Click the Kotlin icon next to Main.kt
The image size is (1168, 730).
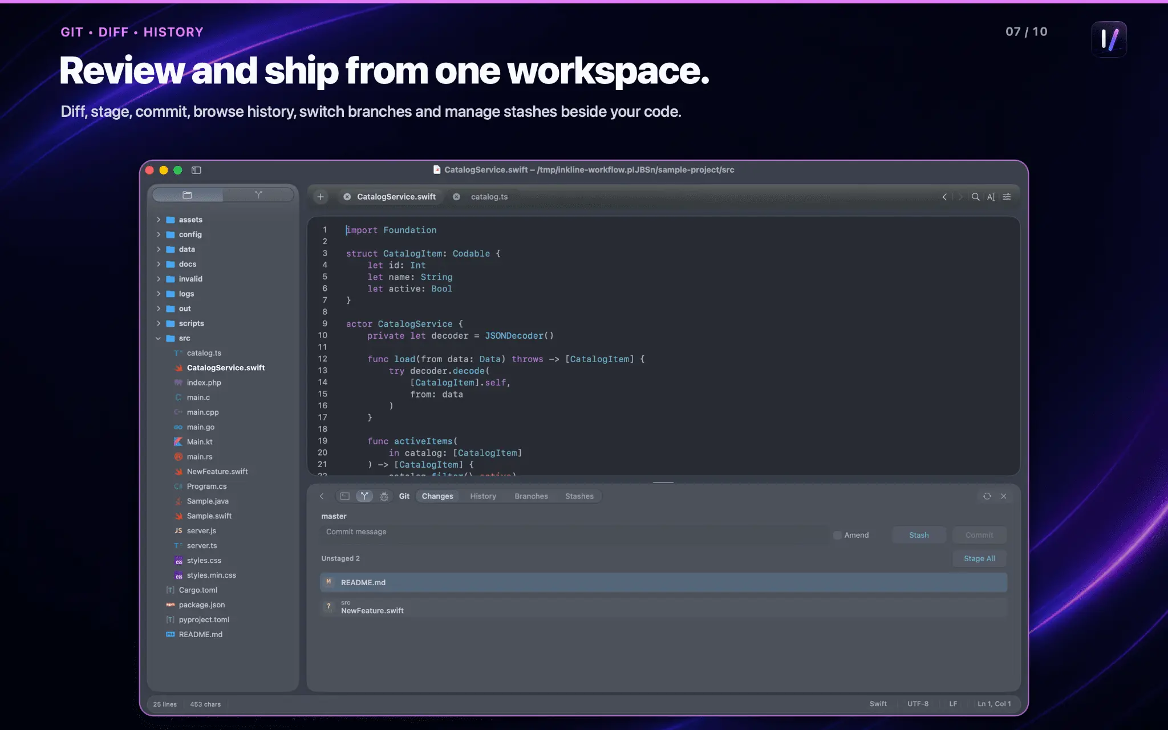(179, 442)
